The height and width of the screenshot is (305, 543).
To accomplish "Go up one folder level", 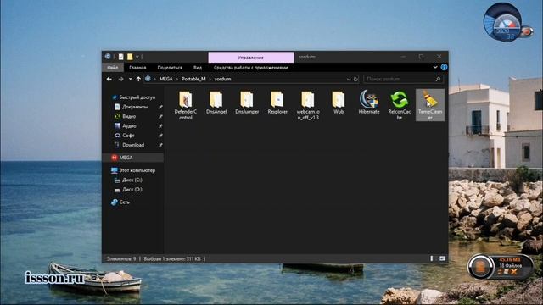I will point(138,79).
